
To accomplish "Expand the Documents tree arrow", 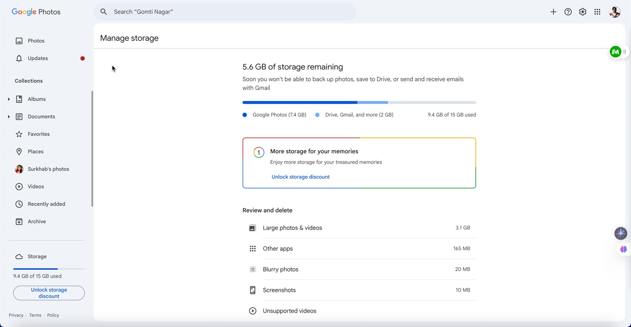I will coord(9,117).
